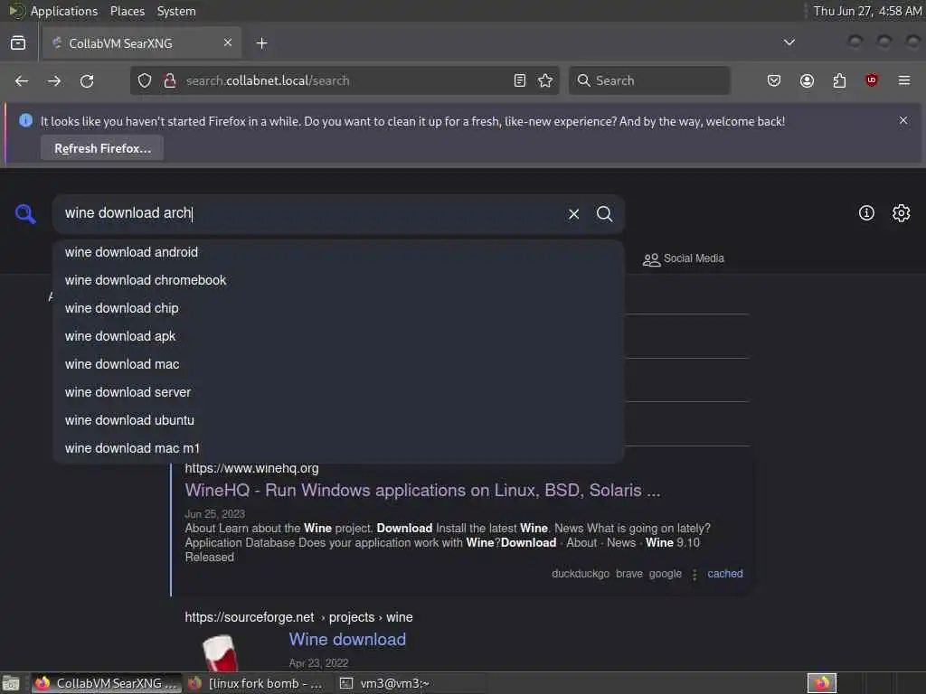This screenshot has height=694, width=926.
Task: Switch to CollabVM SearXNG taskbar window
Action: [x=107, y=683]
